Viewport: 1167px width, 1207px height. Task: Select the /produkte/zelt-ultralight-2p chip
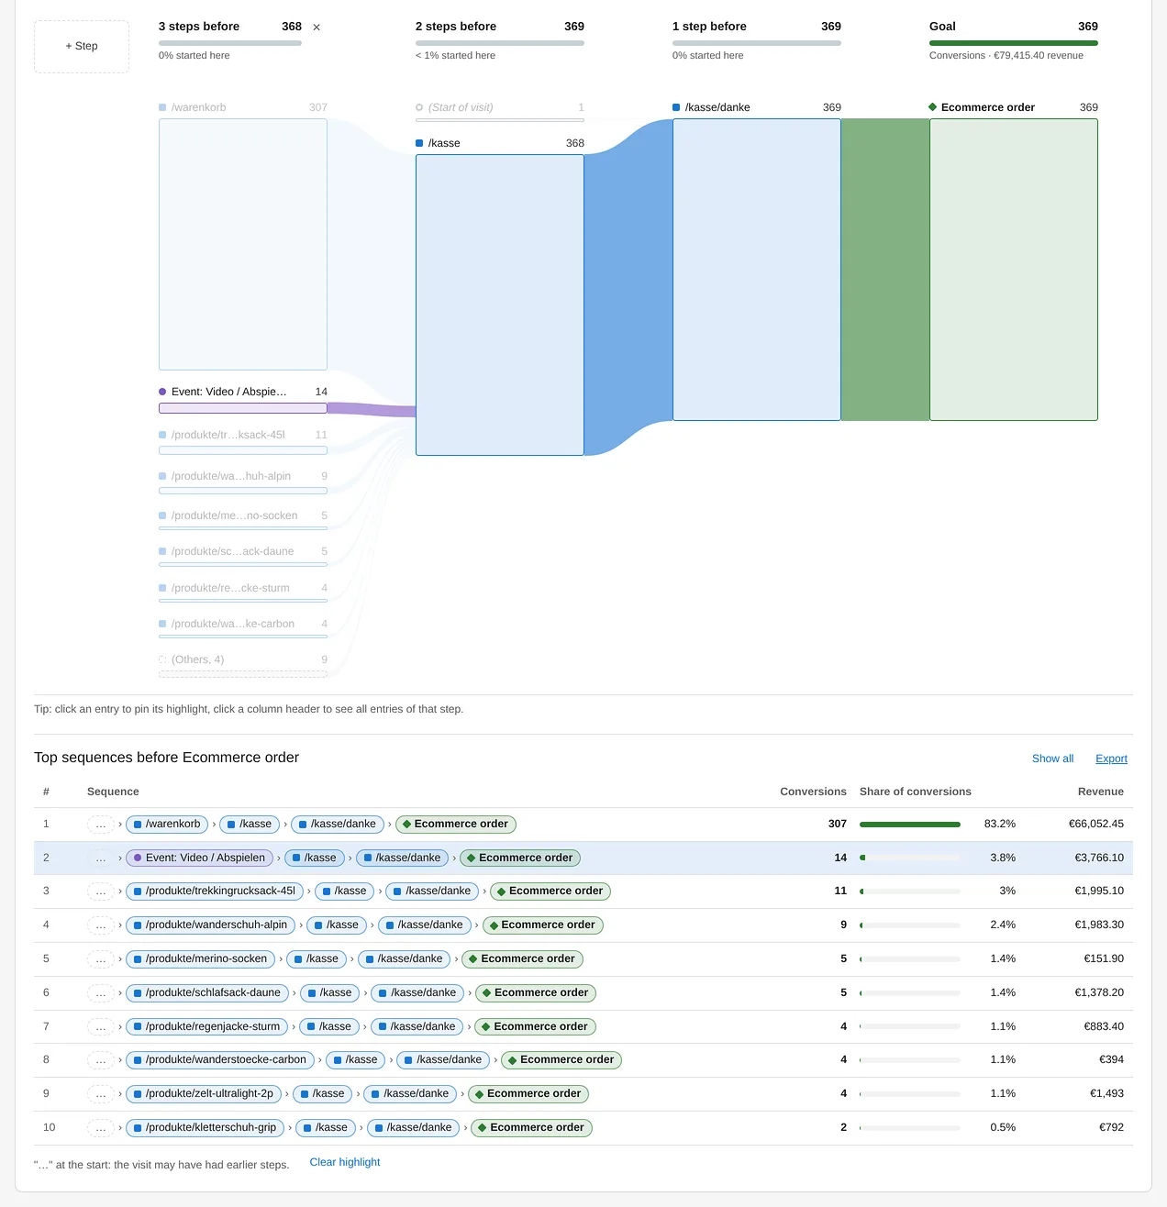click(x=204, y=1094)
